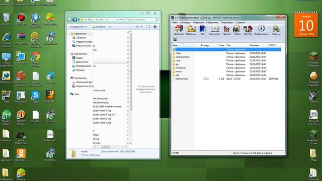
Task: Click the Explorer horizontal scrollbar thumb
Action: 106,147
